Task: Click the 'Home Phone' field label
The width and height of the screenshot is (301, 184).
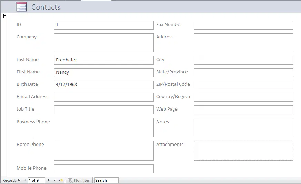Action: pyautogui.click(x=30, y=144)
